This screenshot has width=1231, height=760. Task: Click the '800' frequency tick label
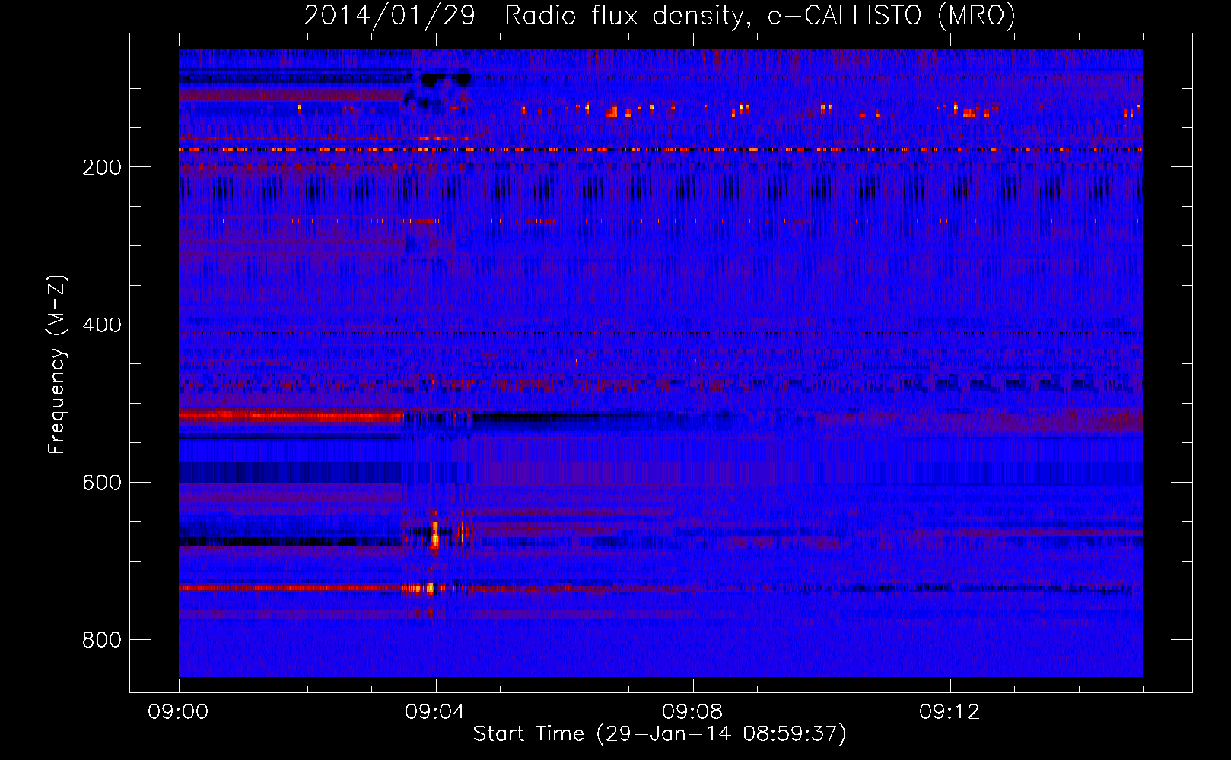pos(102,640)
